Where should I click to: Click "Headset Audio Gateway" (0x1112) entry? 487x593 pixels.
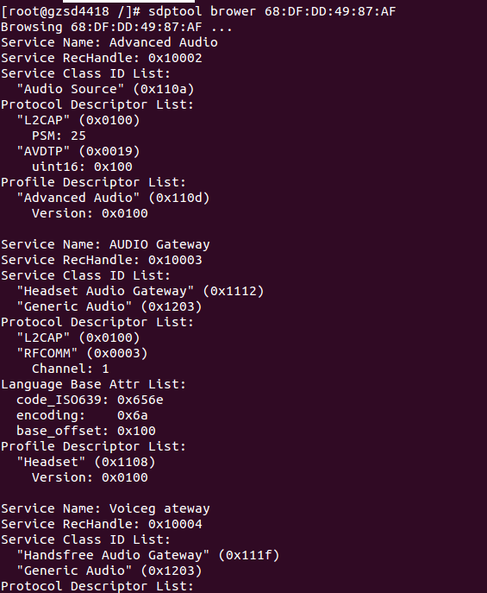point(140,291)
